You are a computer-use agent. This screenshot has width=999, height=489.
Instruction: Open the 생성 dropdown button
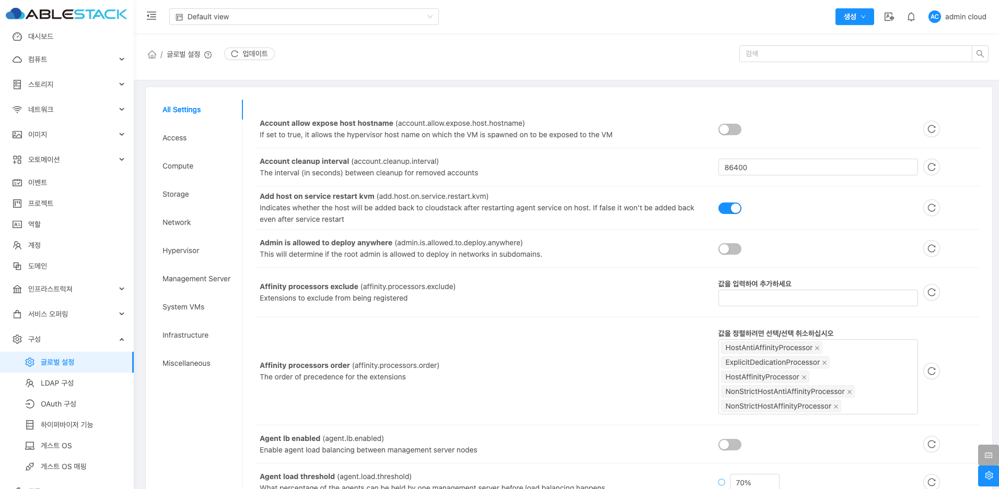click(x=854, y=17)
